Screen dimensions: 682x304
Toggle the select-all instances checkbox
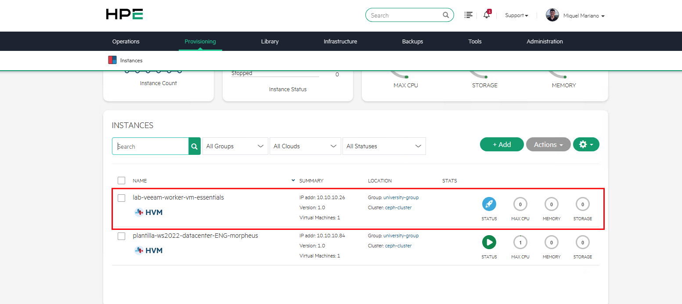[122, 180]
